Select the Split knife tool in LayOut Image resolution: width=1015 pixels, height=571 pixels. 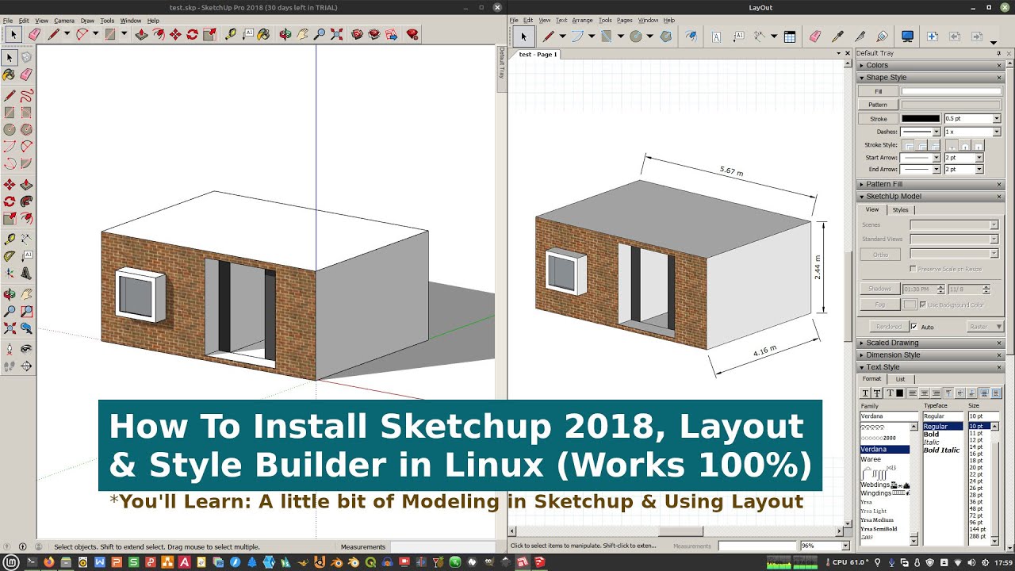(x=860, y=36)
